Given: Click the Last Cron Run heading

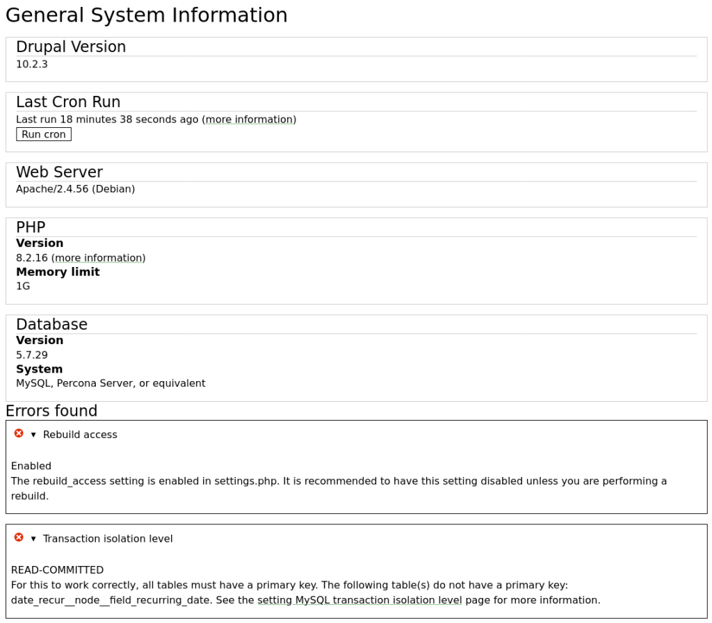Looking at the screenshot, I should point(67,102).
